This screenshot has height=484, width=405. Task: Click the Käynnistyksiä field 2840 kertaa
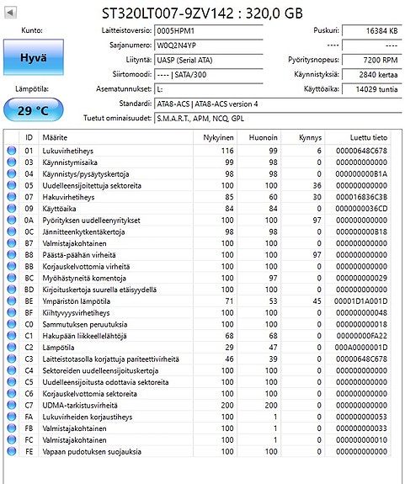(372, 74)
